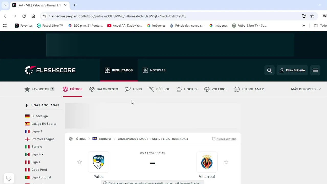Select Tenis sport menu
Viewport: 327px width, 184px height.
(134, 89)
